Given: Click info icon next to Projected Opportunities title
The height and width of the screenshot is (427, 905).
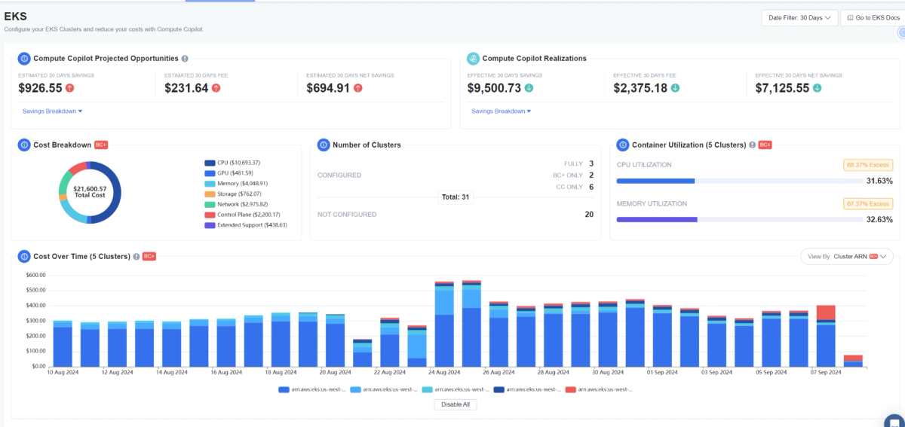Looking at the screenshot, I should tap(185, 58).
